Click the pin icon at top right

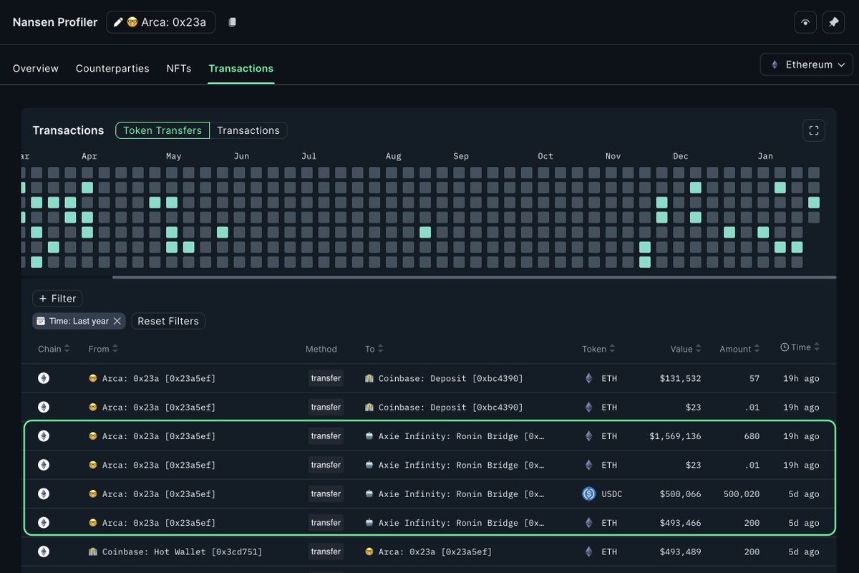click(x=833, y=22)
